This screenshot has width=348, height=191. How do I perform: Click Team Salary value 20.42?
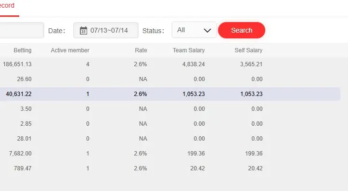point(197,168)
